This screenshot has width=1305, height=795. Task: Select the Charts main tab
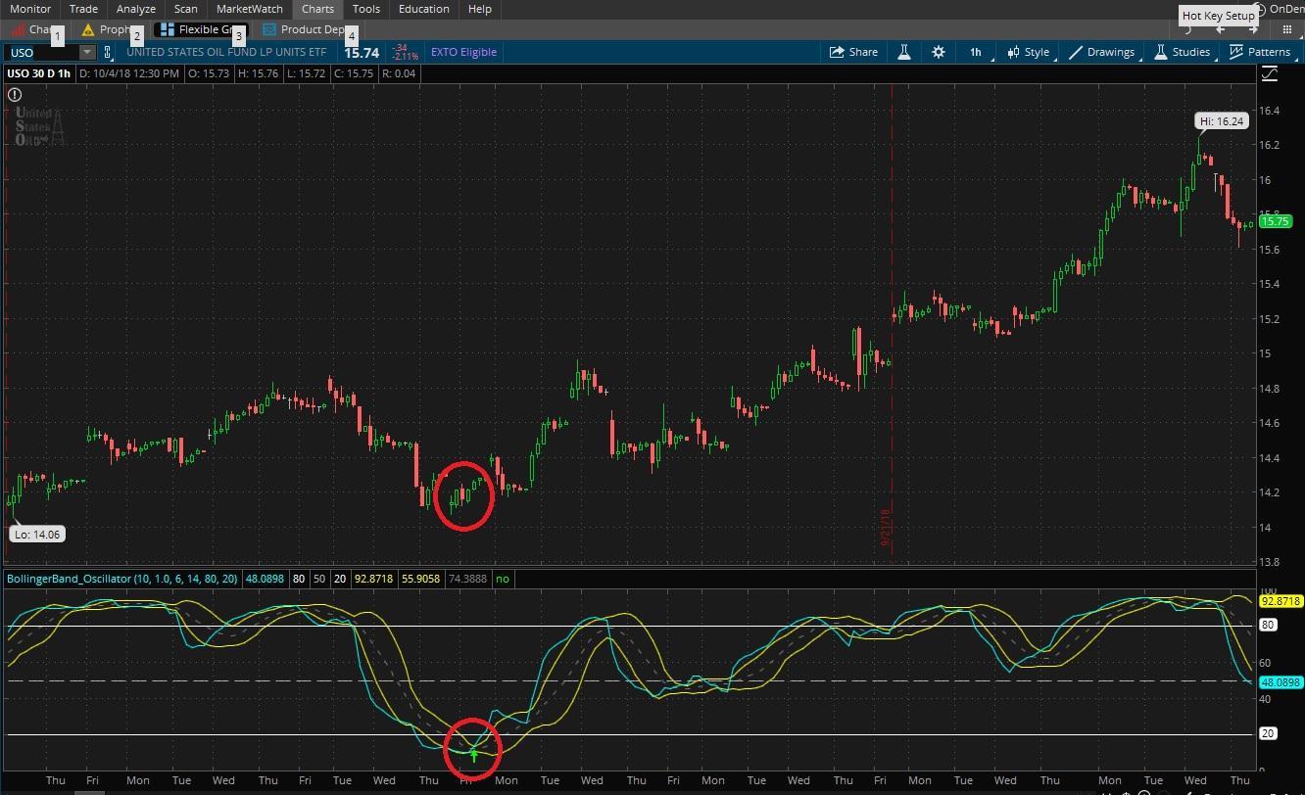click(317, 9)
